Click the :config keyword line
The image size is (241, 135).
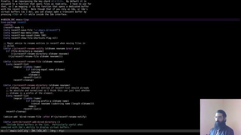pyautogui.click(x=8, y=25)
